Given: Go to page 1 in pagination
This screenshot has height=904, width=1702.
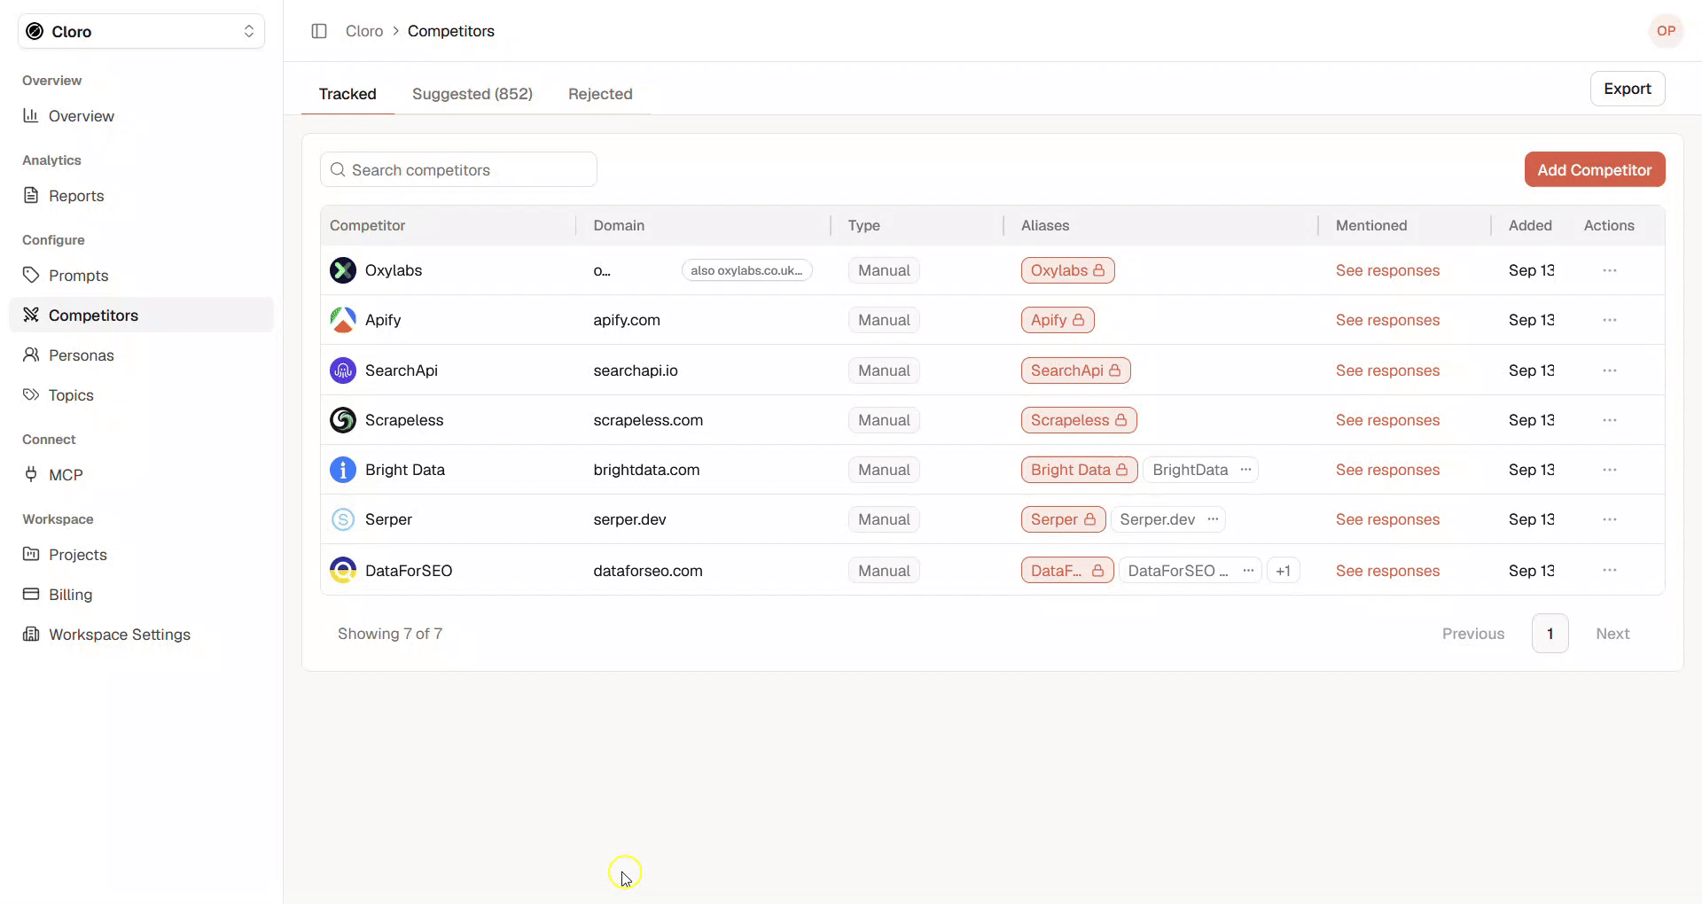Looking at the screenshot, I should 1550,634.
